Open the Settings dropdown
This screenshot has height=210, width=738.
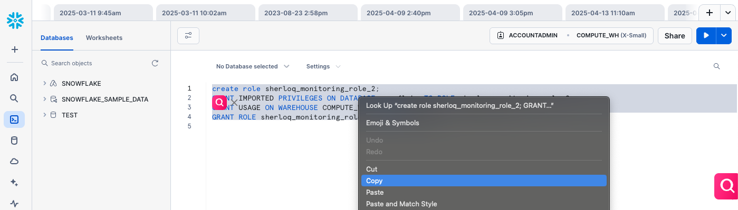pos(323,66)
